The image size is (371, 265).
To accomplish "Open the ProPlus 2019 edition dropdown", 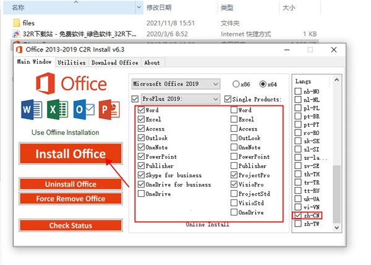I will click(x=181, y=98).
